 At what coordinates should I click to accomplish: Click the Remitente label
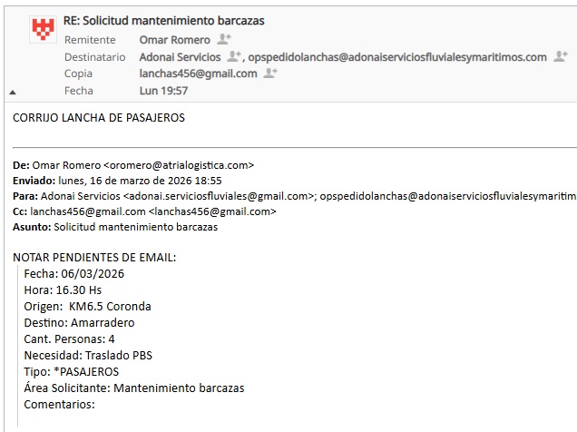[x=89, y=40]
